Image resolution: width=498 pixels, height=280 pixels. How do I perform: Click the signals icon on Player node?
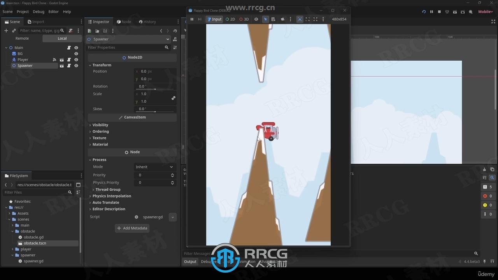54,59
